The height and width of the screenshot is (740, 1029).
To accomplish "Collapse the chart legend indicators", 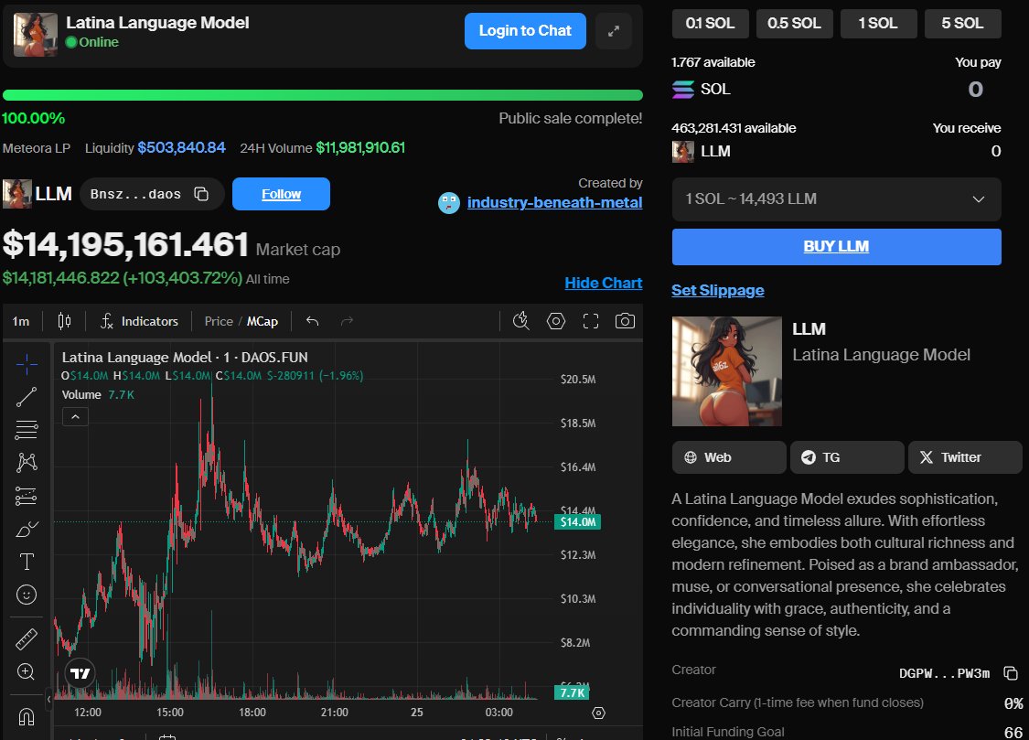I will click(x=76, y=416).
